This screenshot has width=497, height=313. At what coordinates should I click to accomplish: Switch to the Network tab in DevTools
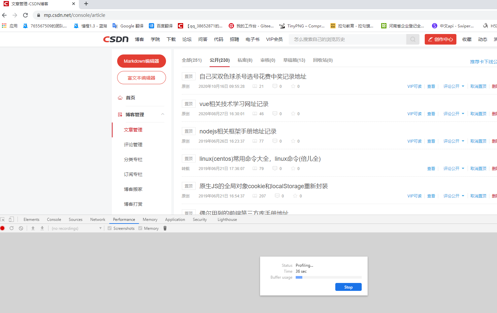click(98, 219)
